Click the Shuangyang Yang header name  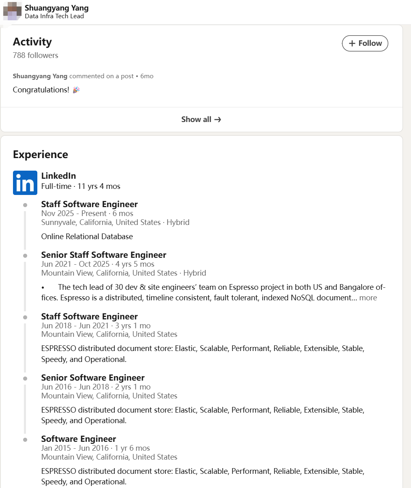pyautogui.click(x=56, y=8)
